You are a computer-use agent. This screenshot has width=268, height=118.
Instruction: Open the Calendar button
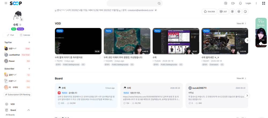pos(25,35)
